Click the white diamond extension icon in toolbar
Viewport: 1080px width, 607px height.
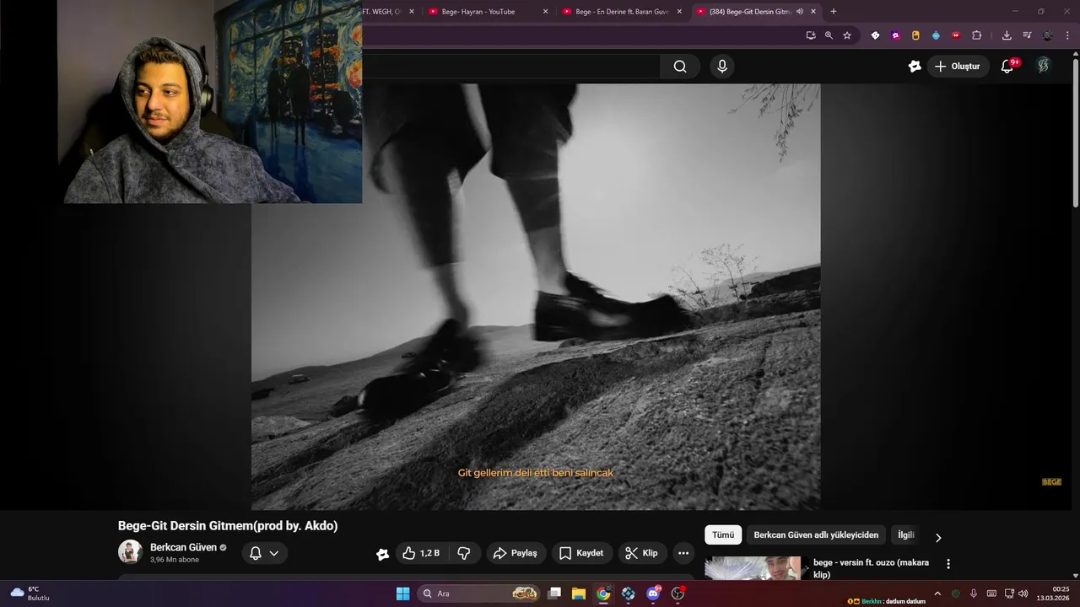click(x=875, y=35)
